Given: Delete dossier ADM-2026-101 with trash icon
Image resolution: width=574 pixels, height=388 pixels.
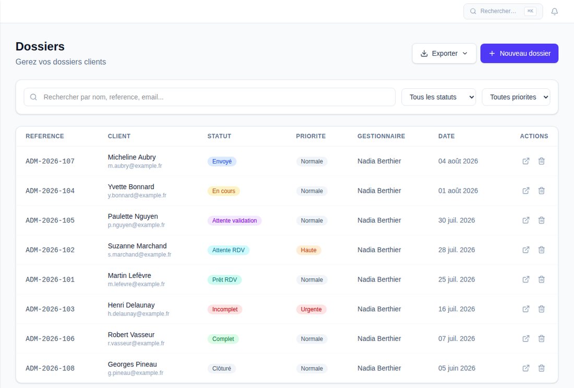Looking at the screenshot, I should pos(542,279).
